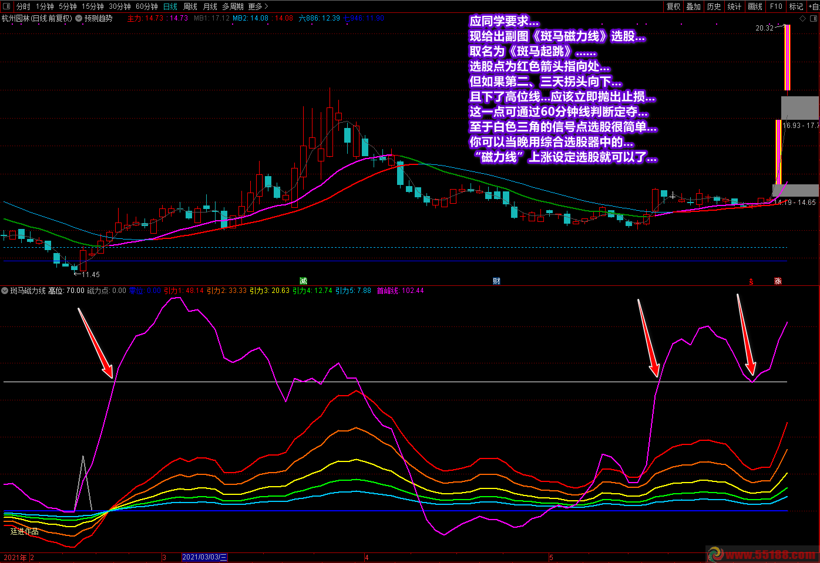
Task: Click the 2021/03/03 date marker on timeline
Action: point(204,557)
